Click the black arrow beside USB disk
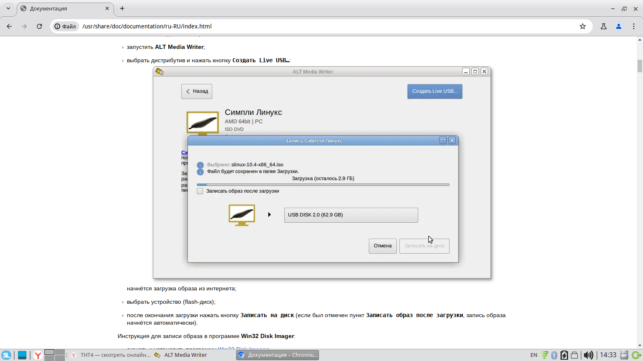Image resolution: width=643 pixels, height=361 pixels. [x=270, y=215]
